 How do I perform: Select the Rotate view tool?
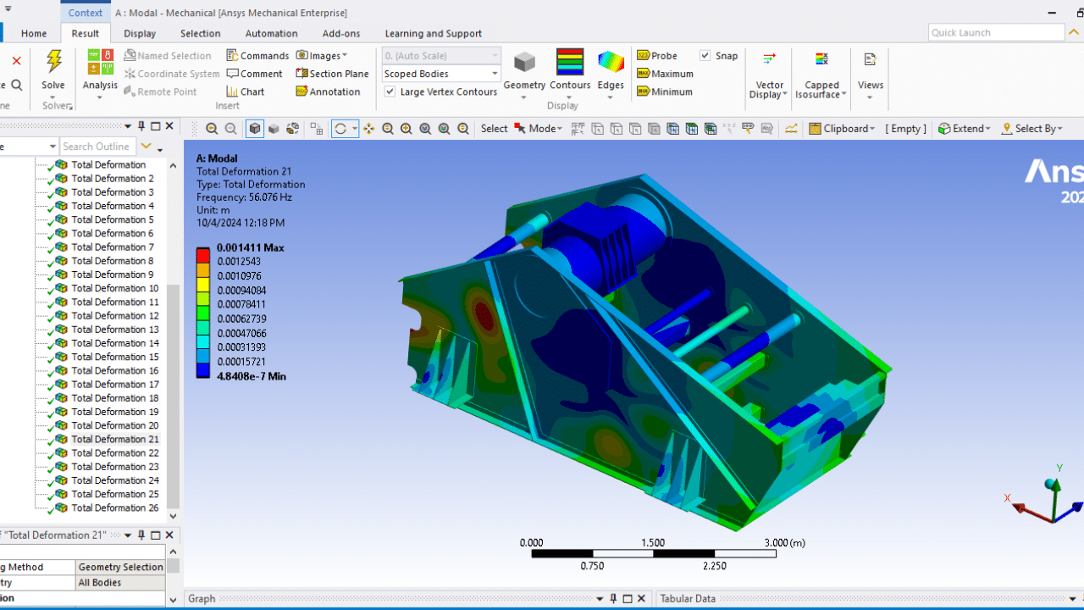340,129
